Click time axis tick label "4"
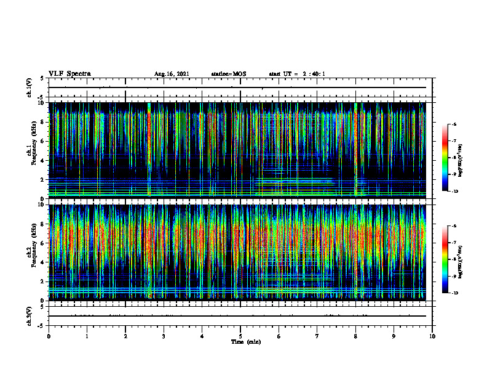The height and width of the screenshot is (377, 487). click(202, 336)
